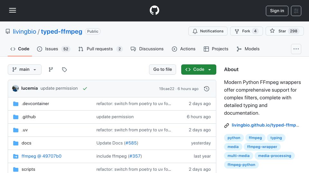The height and width of the screenshot is (173, 309).
Task: Star the typed-ffmpeg repository
Action: pos(285,31)
